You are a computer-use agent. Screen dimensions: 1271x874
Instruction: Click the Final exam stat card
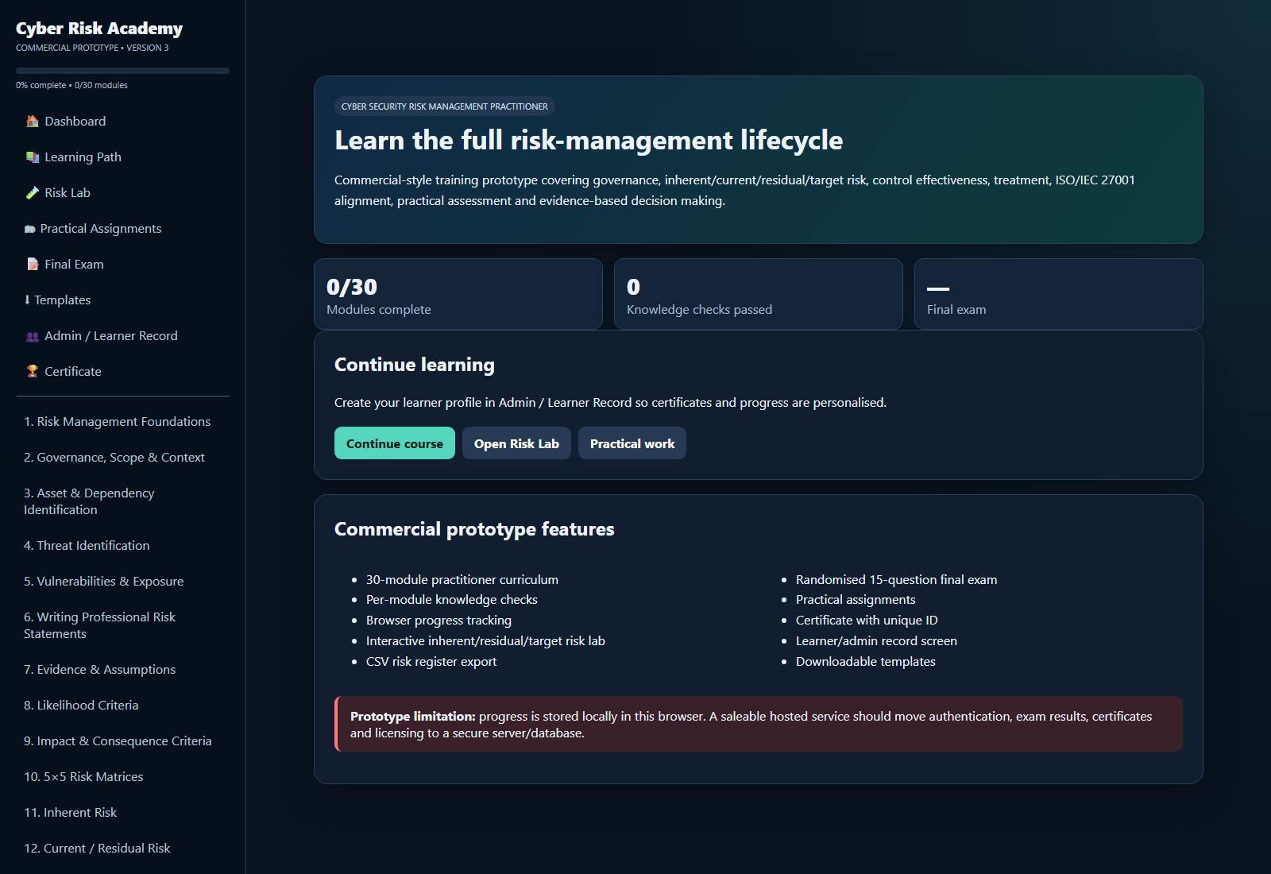(x=1059, y=294)
